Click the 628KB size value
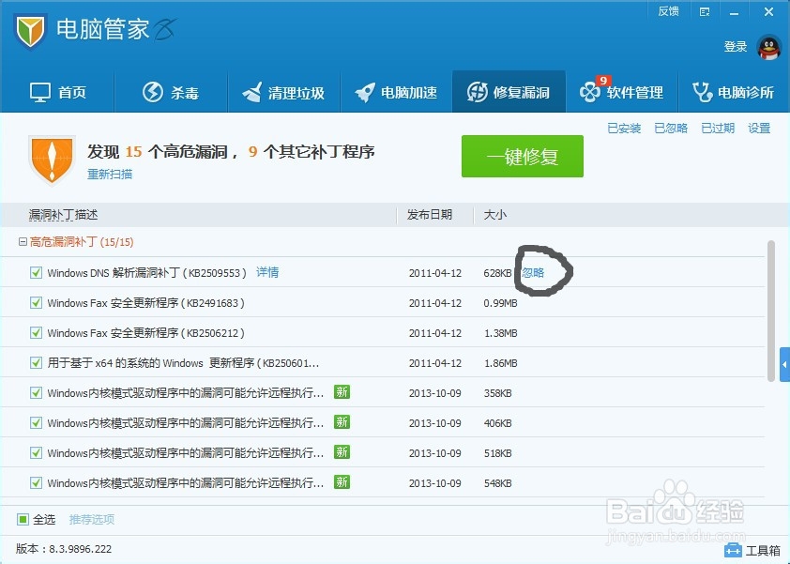 pyautogui.click(x=497, y=273)
